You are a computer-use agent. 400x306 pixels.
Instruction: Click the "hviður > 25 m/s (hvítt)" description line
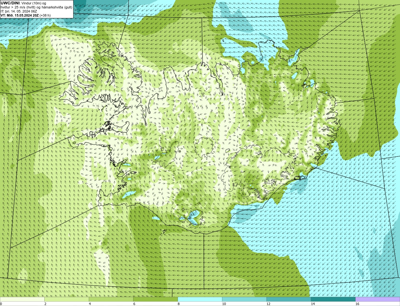(x=37, y=7)
